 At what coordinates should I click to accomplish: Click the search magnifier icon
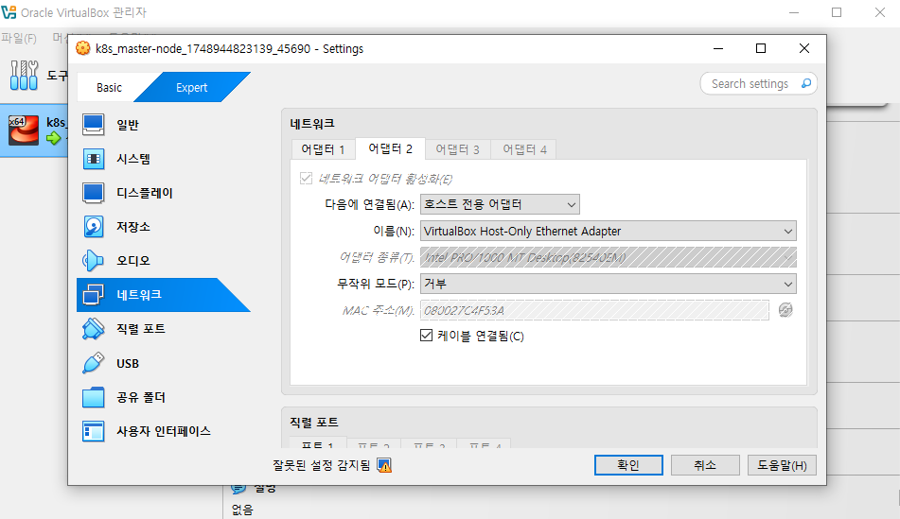pyautogui.click(x=806, y=84)
